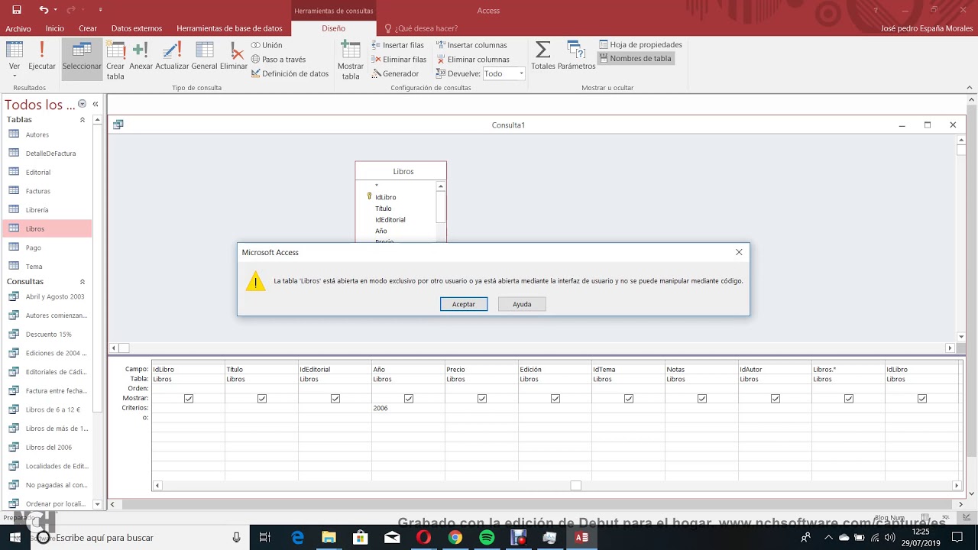
Task: Uncheck Mostrar for Edición column
Action: pyautogui.click(x=555, y=399)
